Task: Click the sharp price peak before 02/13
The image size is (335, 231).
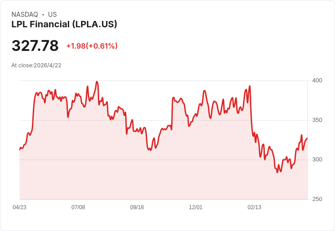Action: pos(249,86)
